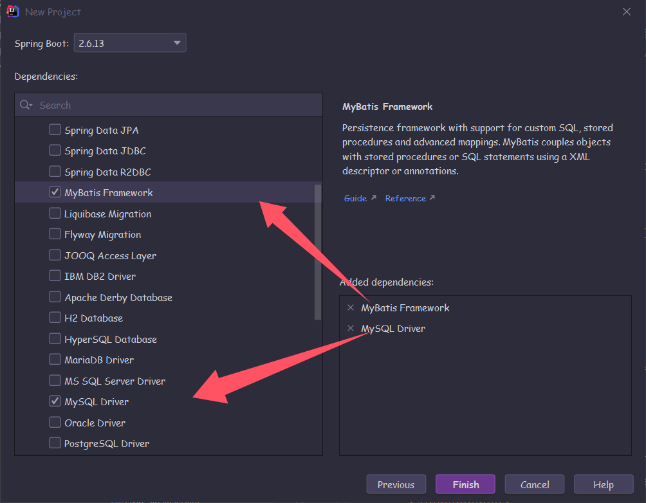Check the H2 Database option

click(x=55, y=318)
